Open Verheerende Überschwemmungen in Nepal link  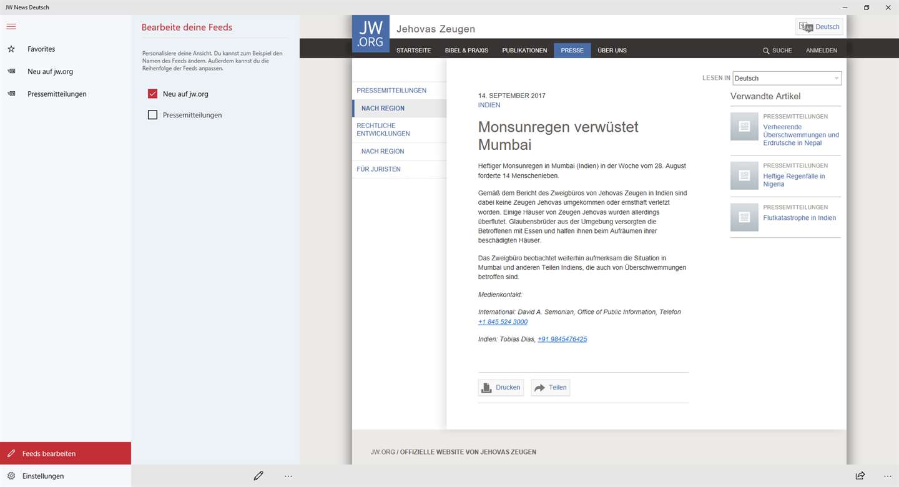click(x=801, y=135)
